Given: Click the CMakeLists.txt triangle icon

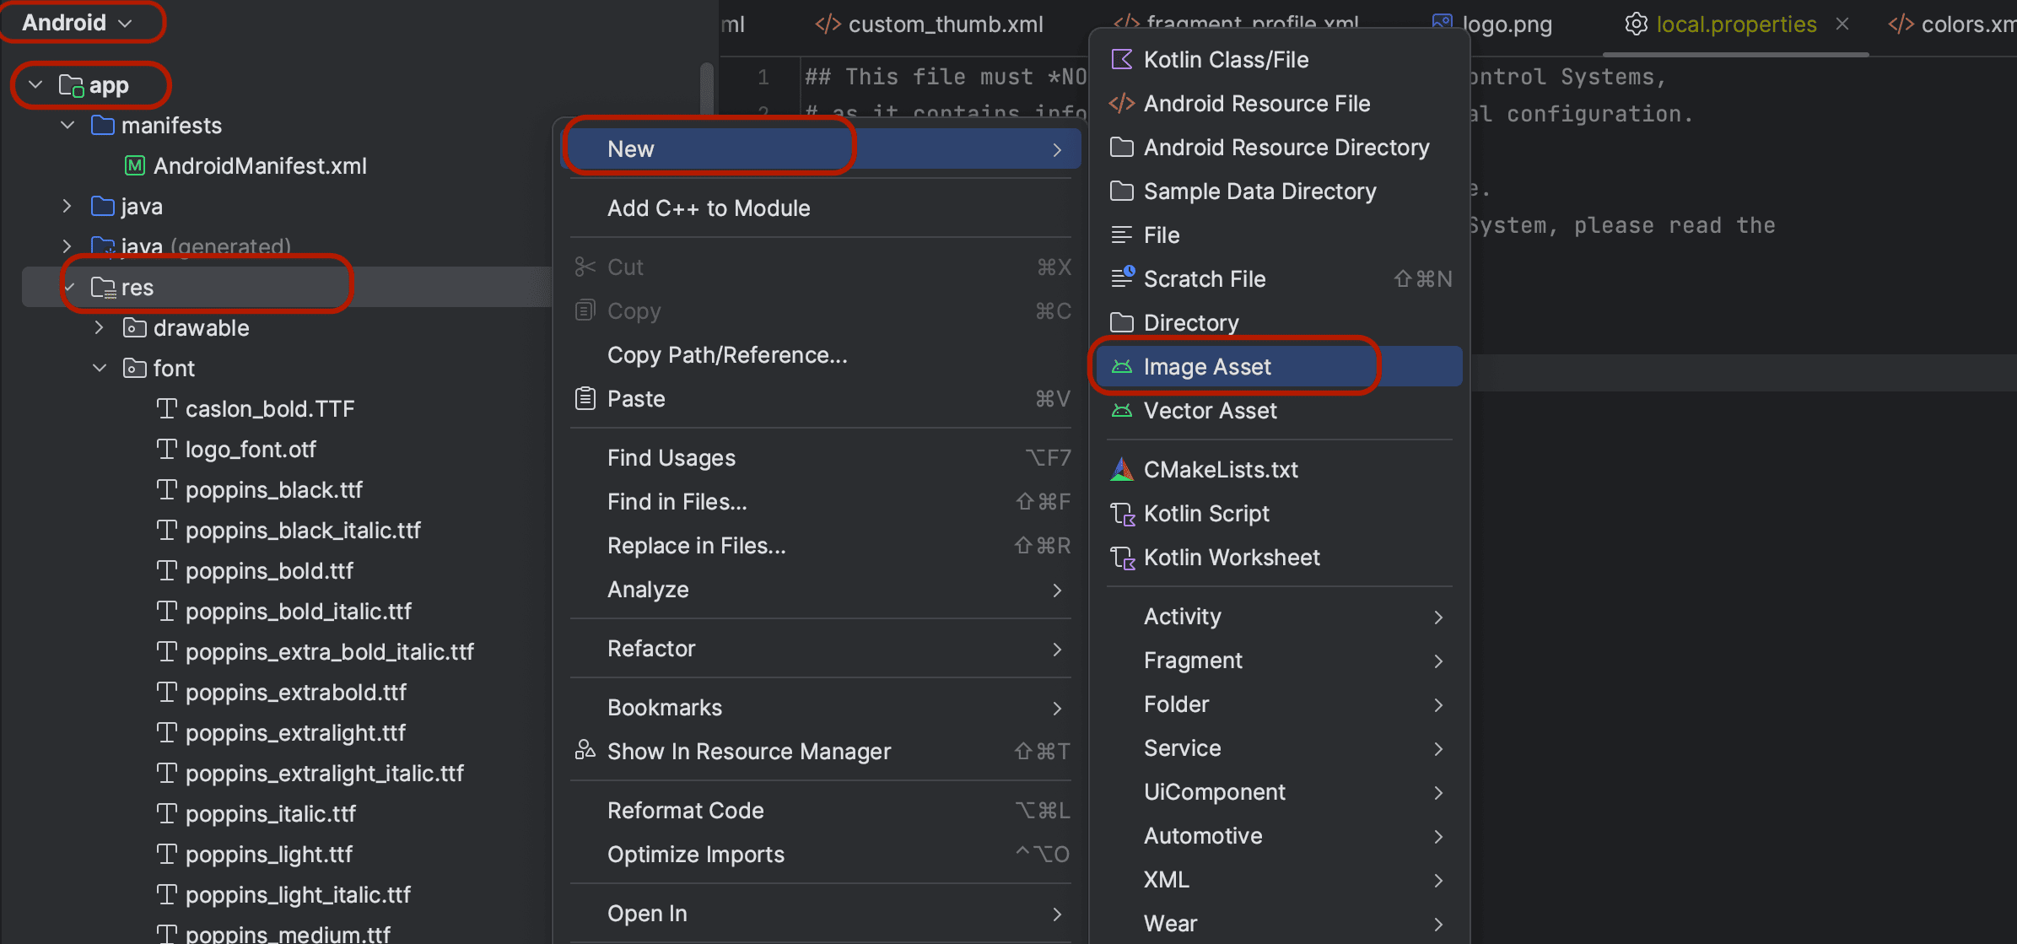Looking at the screenshot, I should coord(1121,470).
